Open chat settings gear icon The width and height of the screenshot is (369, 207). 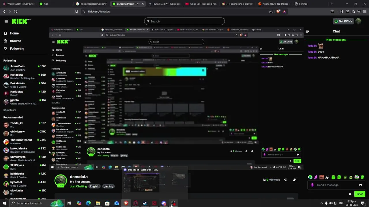[350, 194]
